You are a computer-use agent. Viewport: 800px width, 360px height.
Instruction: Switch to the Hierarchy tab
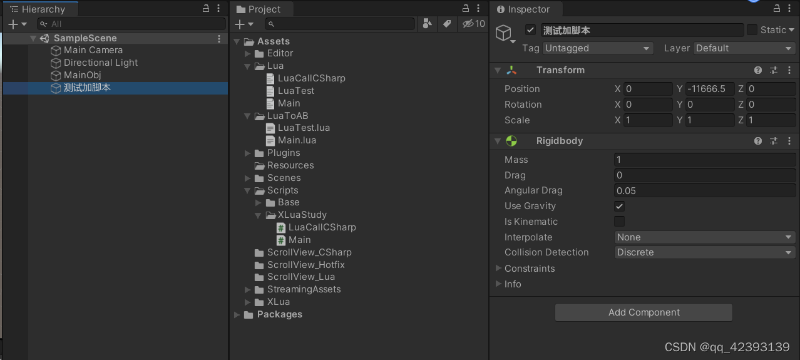(39, 9)
